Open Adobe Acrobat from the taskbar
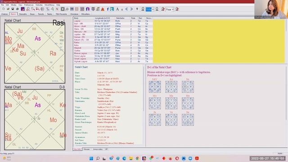 [197, 158]
